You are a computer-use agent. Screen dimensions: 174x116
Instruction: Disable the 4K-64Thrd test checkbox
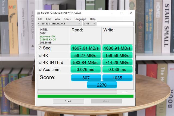(x=40, y=62)
